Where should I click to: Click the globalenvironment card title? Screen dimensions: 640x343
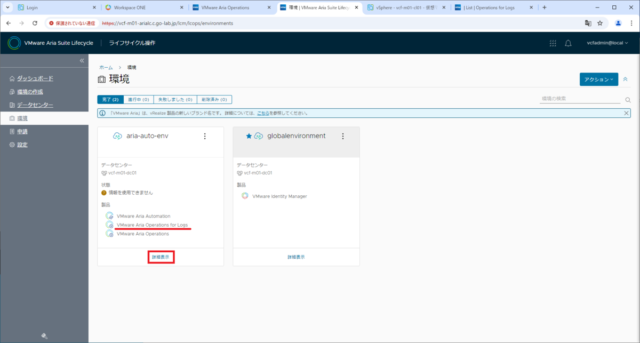point(296,136)
